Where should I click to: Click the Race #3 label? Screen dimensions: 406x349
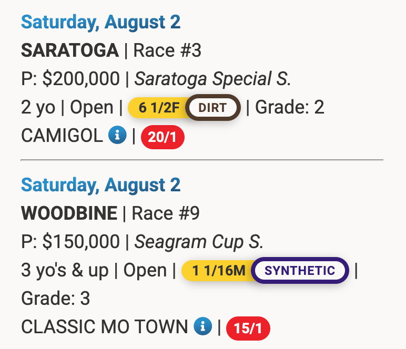click(167, 51)
